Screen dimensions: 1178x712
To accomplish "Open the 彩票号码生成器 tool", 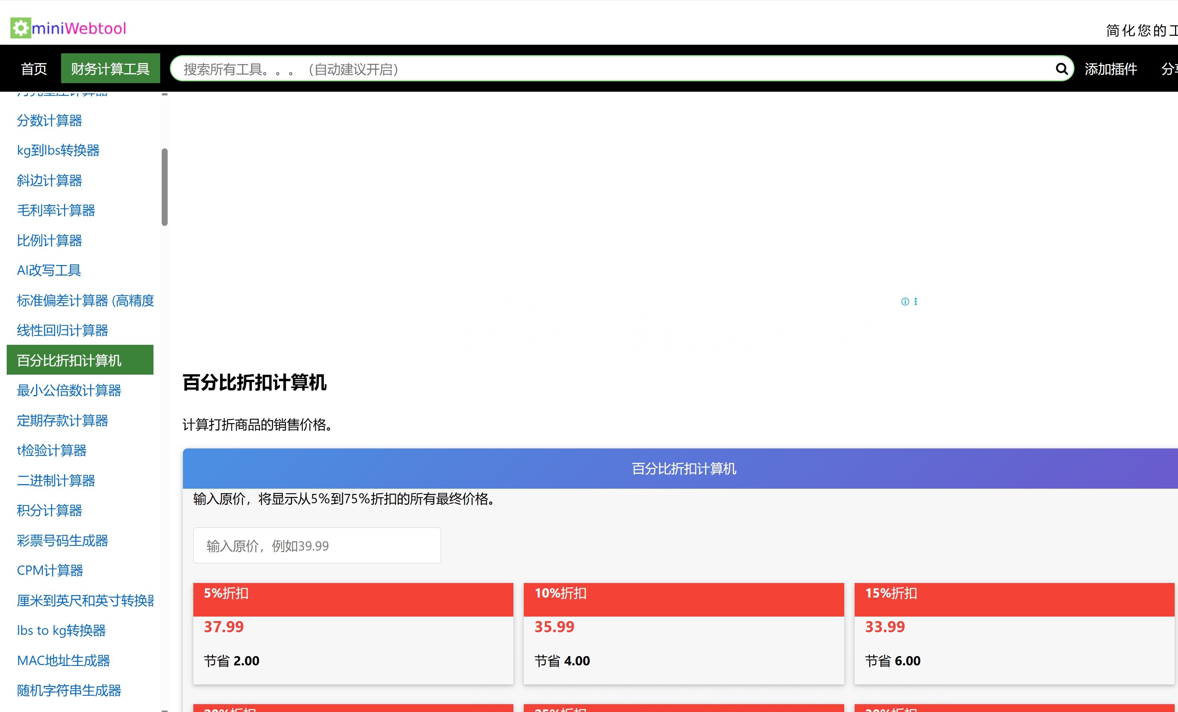I will [62, 541].
